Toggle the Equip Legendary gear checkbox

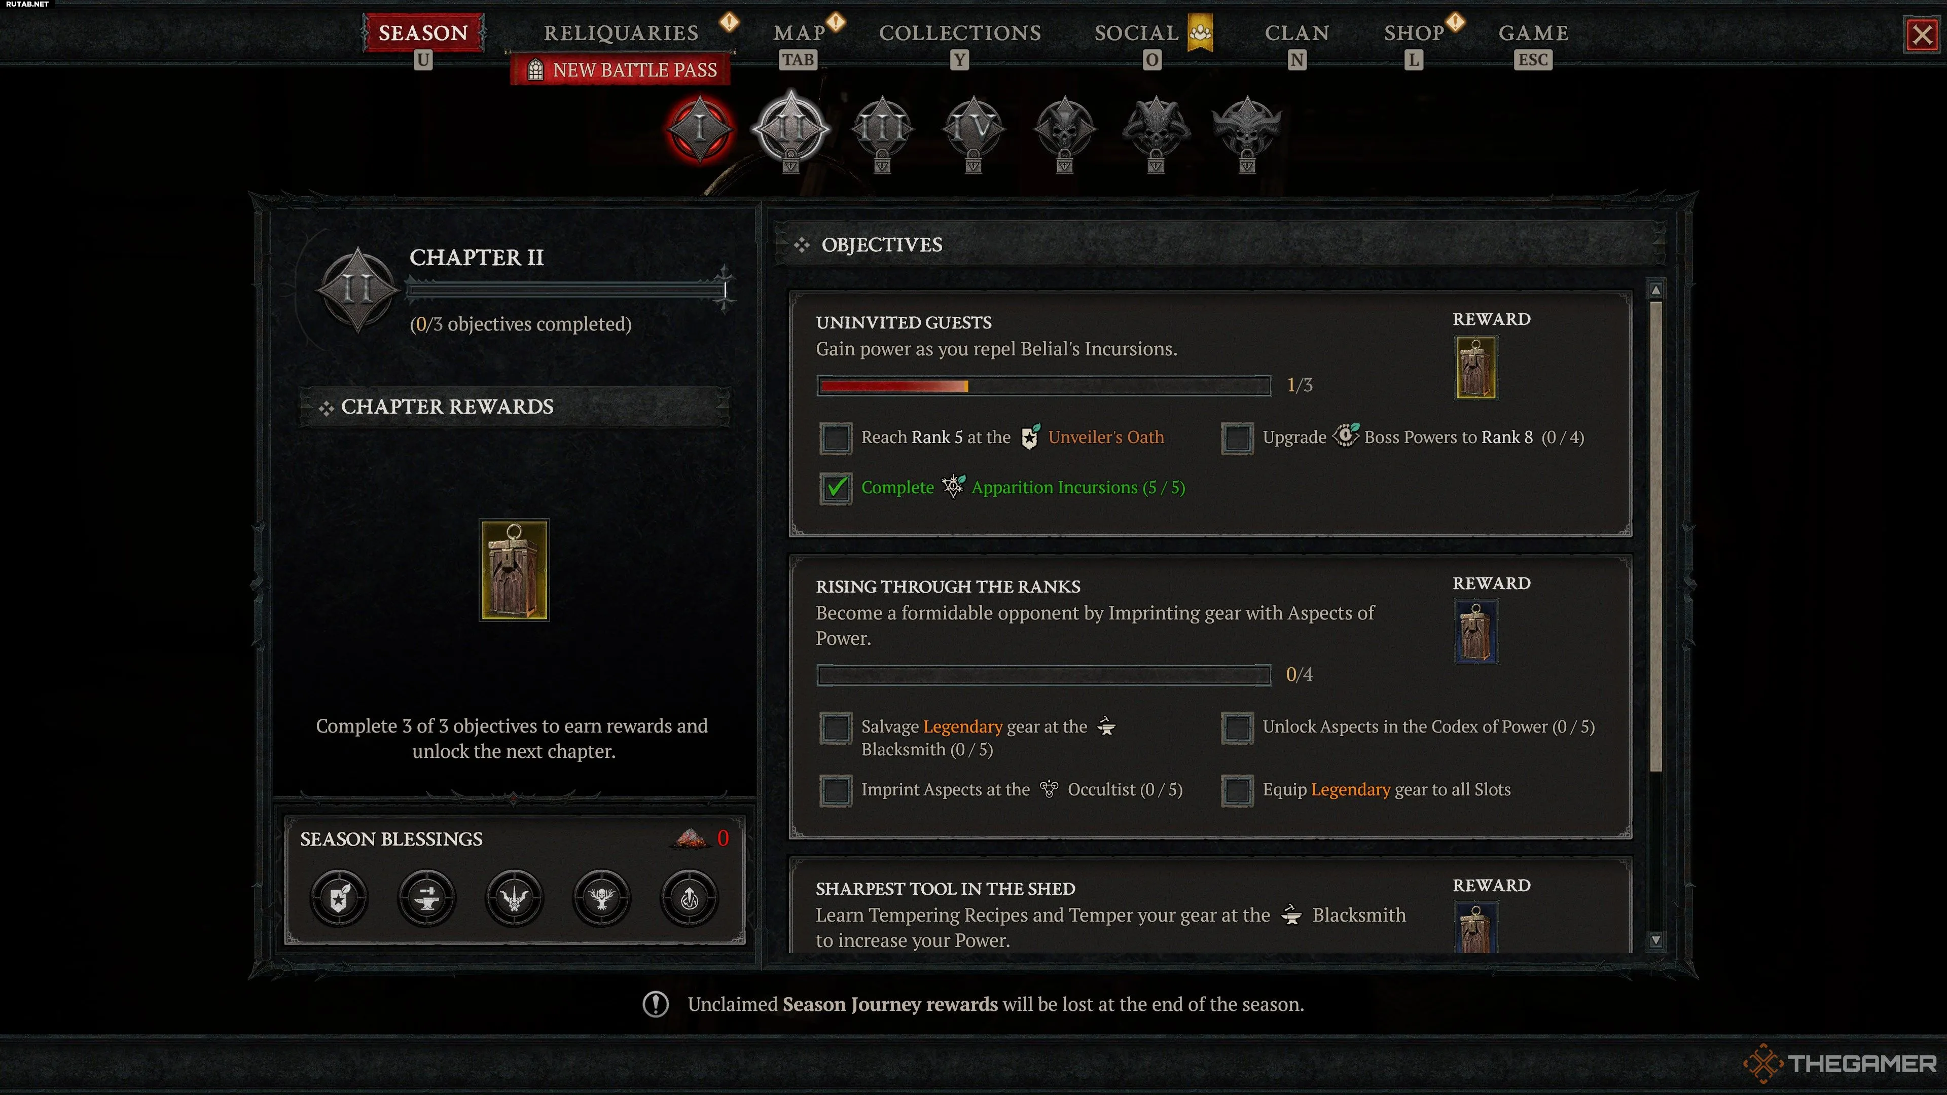tap(1237, 790)
